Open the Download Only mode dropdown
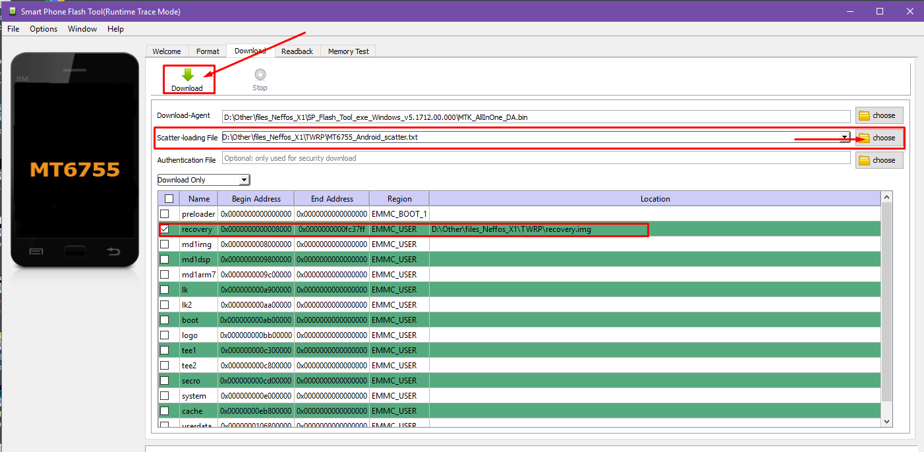The height and width of the screenshot is (452, 924). coord(244,180)
